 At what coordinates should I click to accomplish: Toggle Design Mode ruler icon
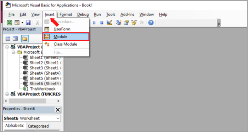(109, 23)
